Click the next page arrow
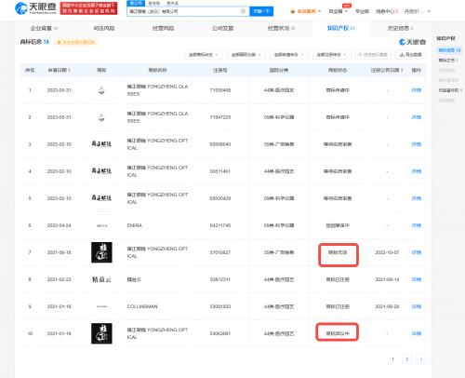The image size is (465, 378). coord(420,359)
